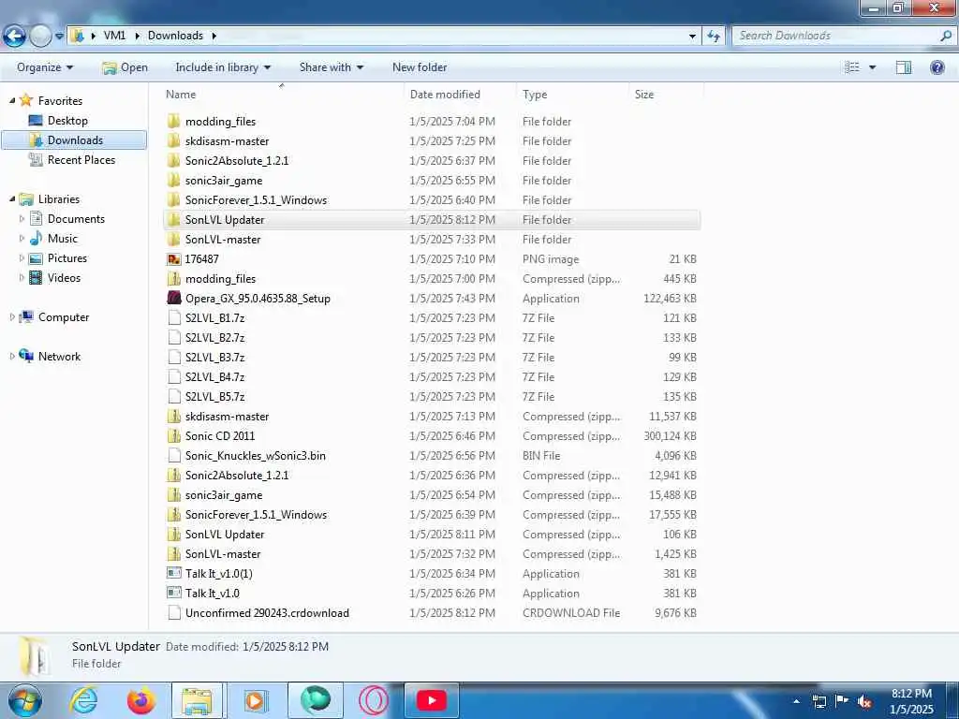Viewport: 959px width, 719px height.
Task: Open the Share with menu
Action: click(332, 67)
